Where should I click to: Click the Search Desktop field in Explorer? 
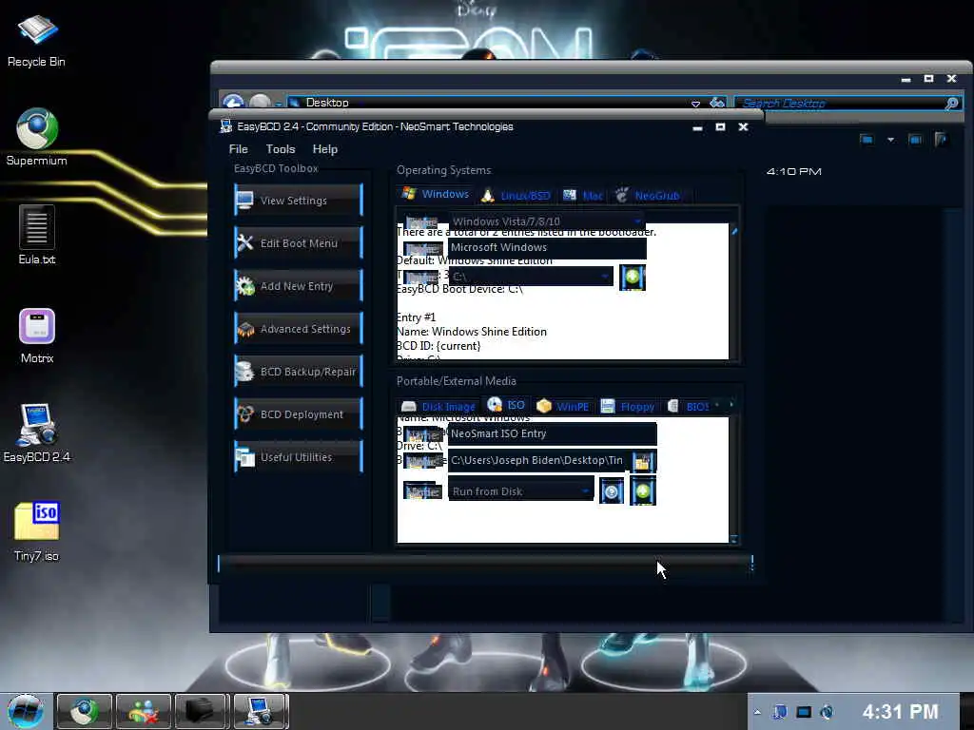839,103
